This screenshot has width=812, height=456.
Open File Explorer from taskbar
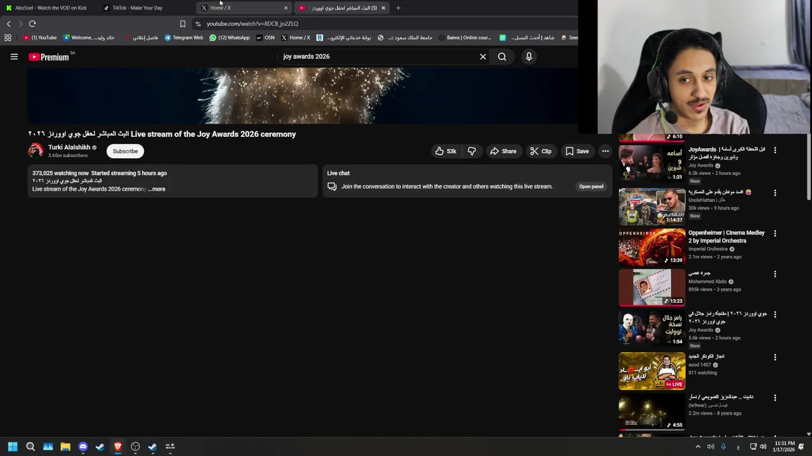[65, 446]
